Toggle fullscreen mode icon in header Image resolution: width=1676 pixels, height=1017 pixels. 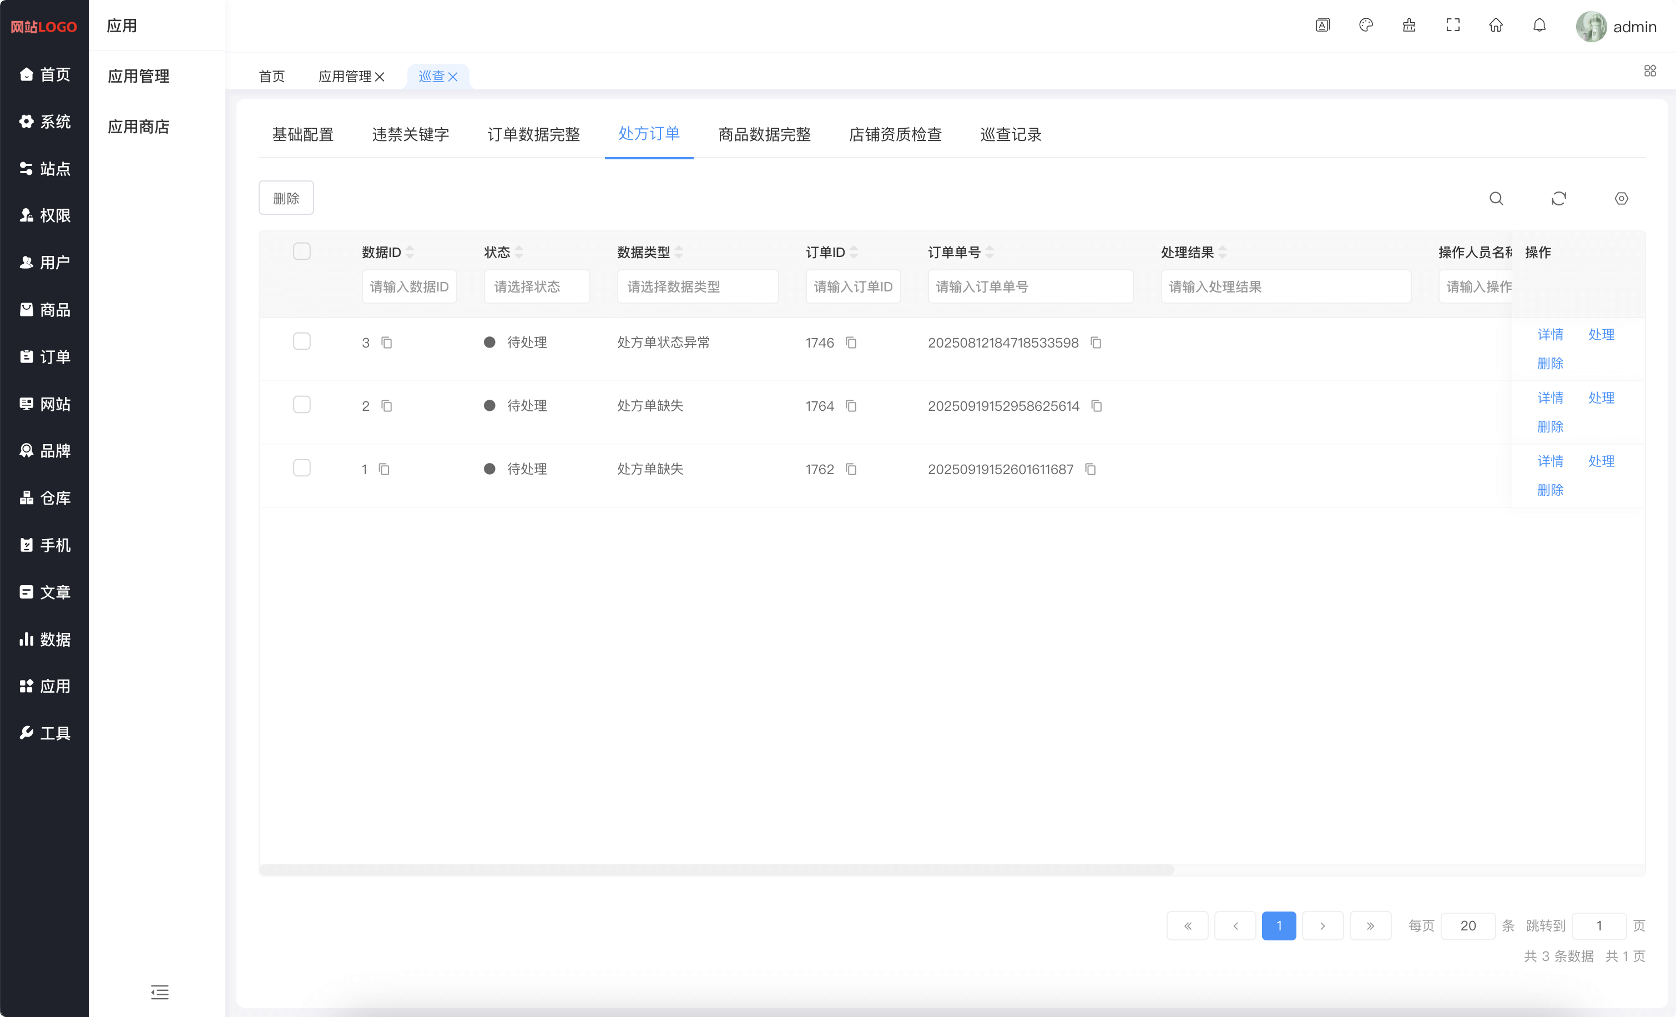(x=1452, y=26)
